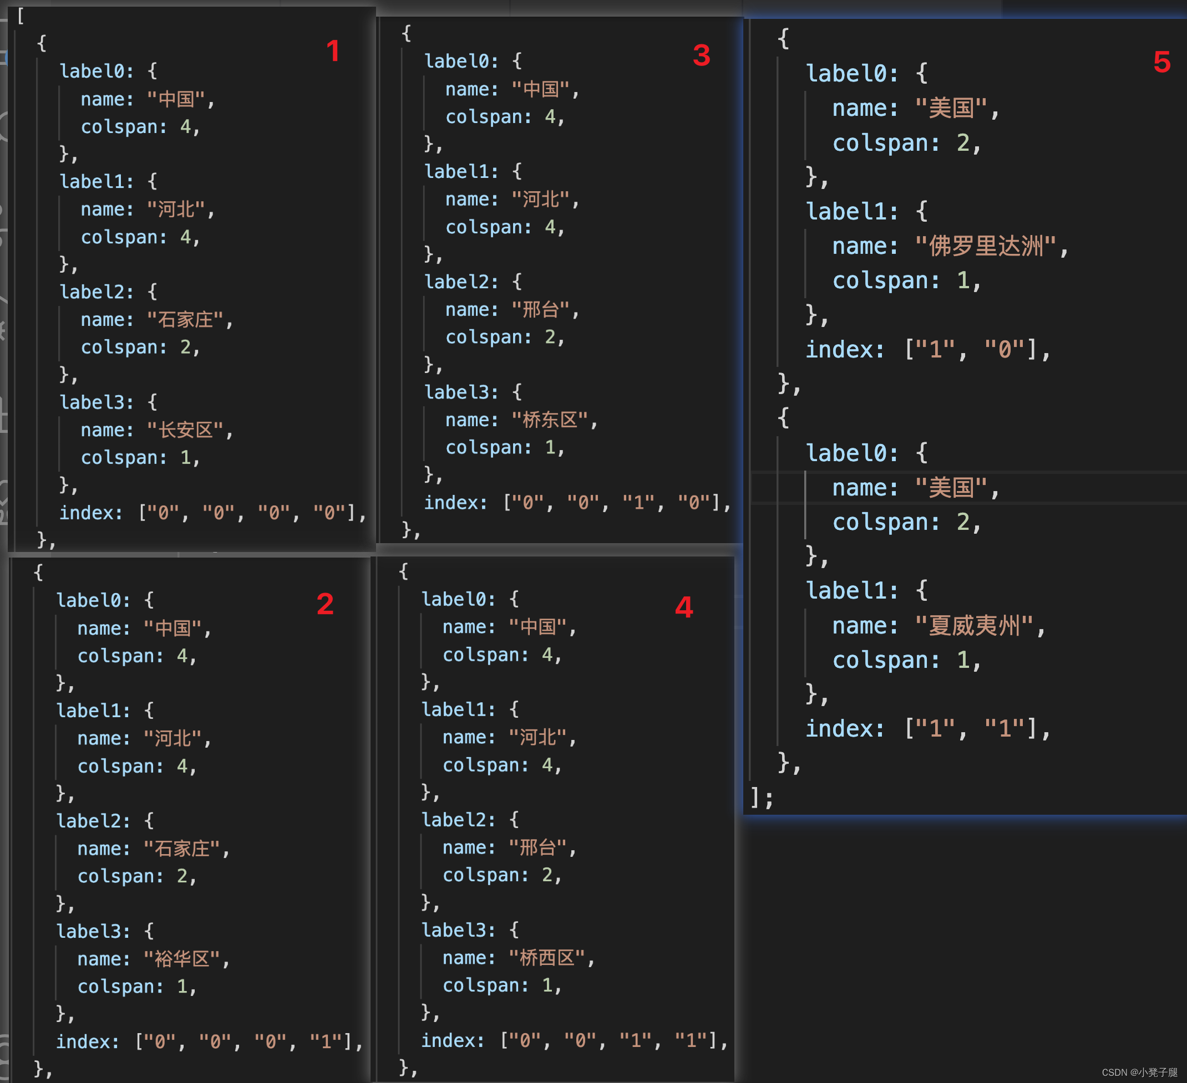Click the name value "佛罗里达洲"

(x=986, y=246)
